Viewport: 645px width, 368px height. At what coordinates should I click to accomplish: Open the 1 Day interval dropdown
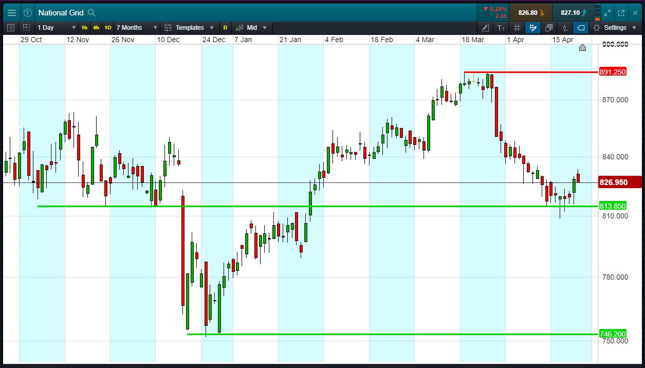57,28
